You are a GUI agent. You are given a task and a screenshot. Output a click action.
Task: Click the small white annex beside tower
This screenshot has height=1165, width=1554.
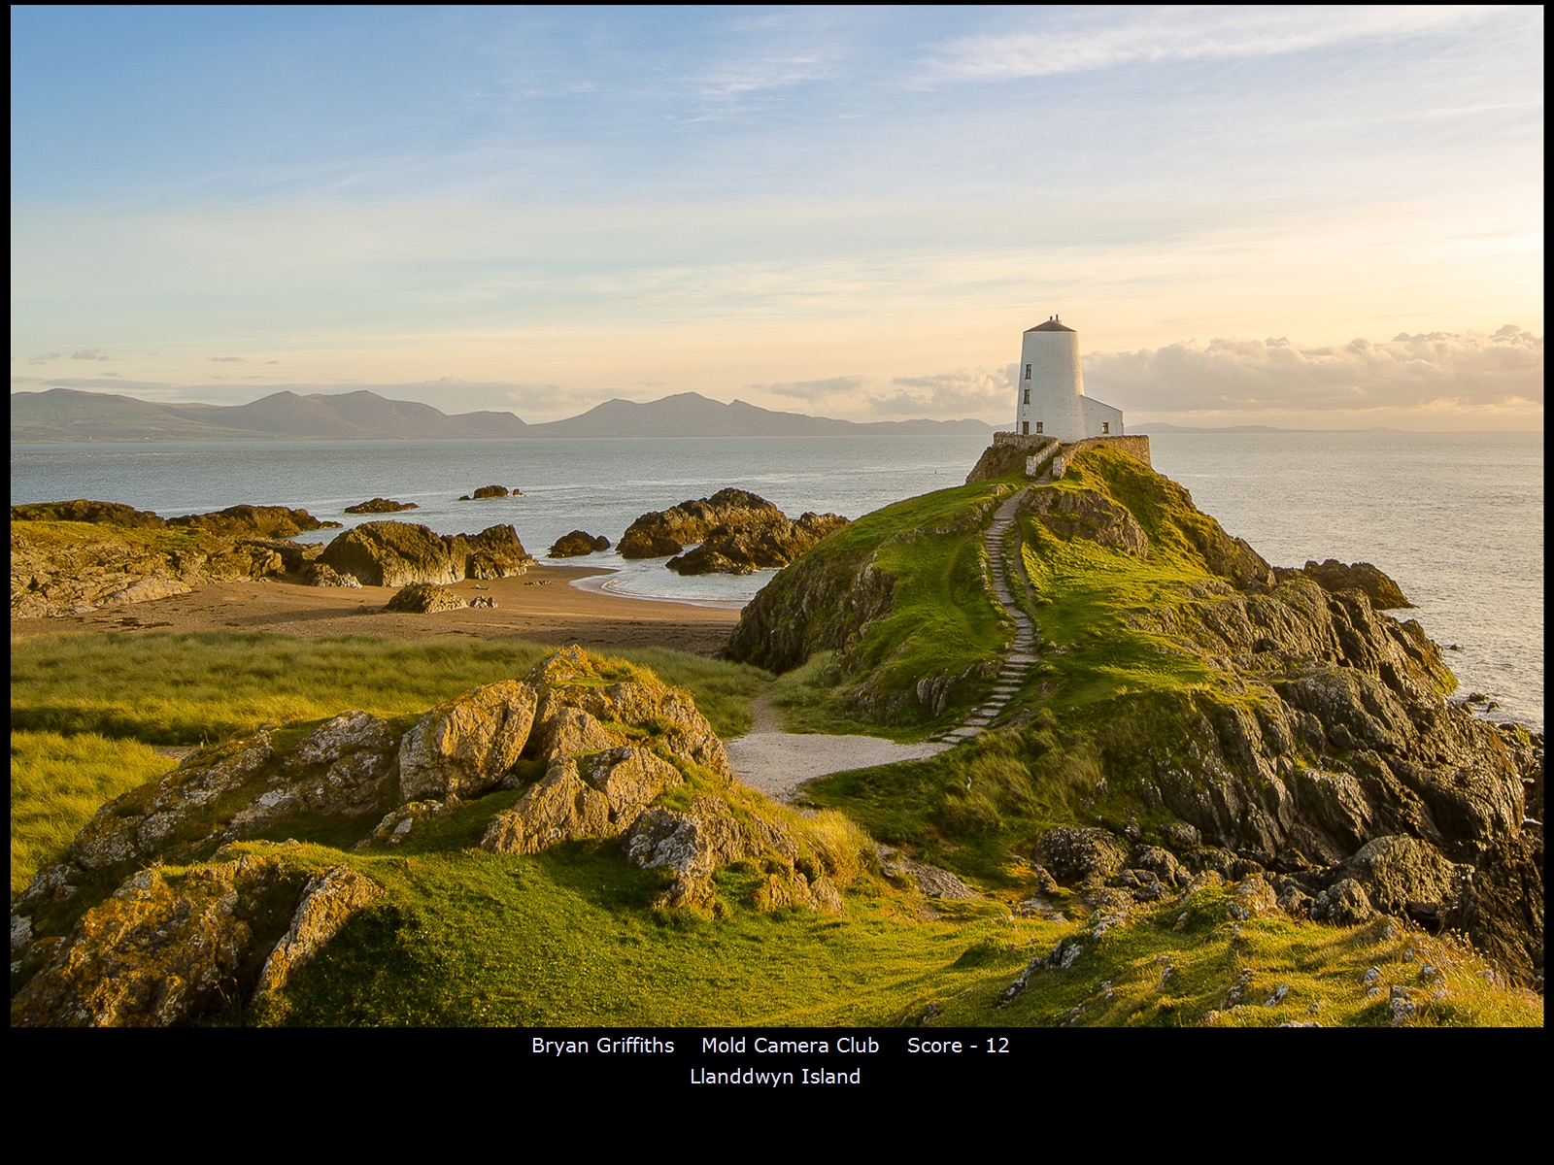(1103, 417)
